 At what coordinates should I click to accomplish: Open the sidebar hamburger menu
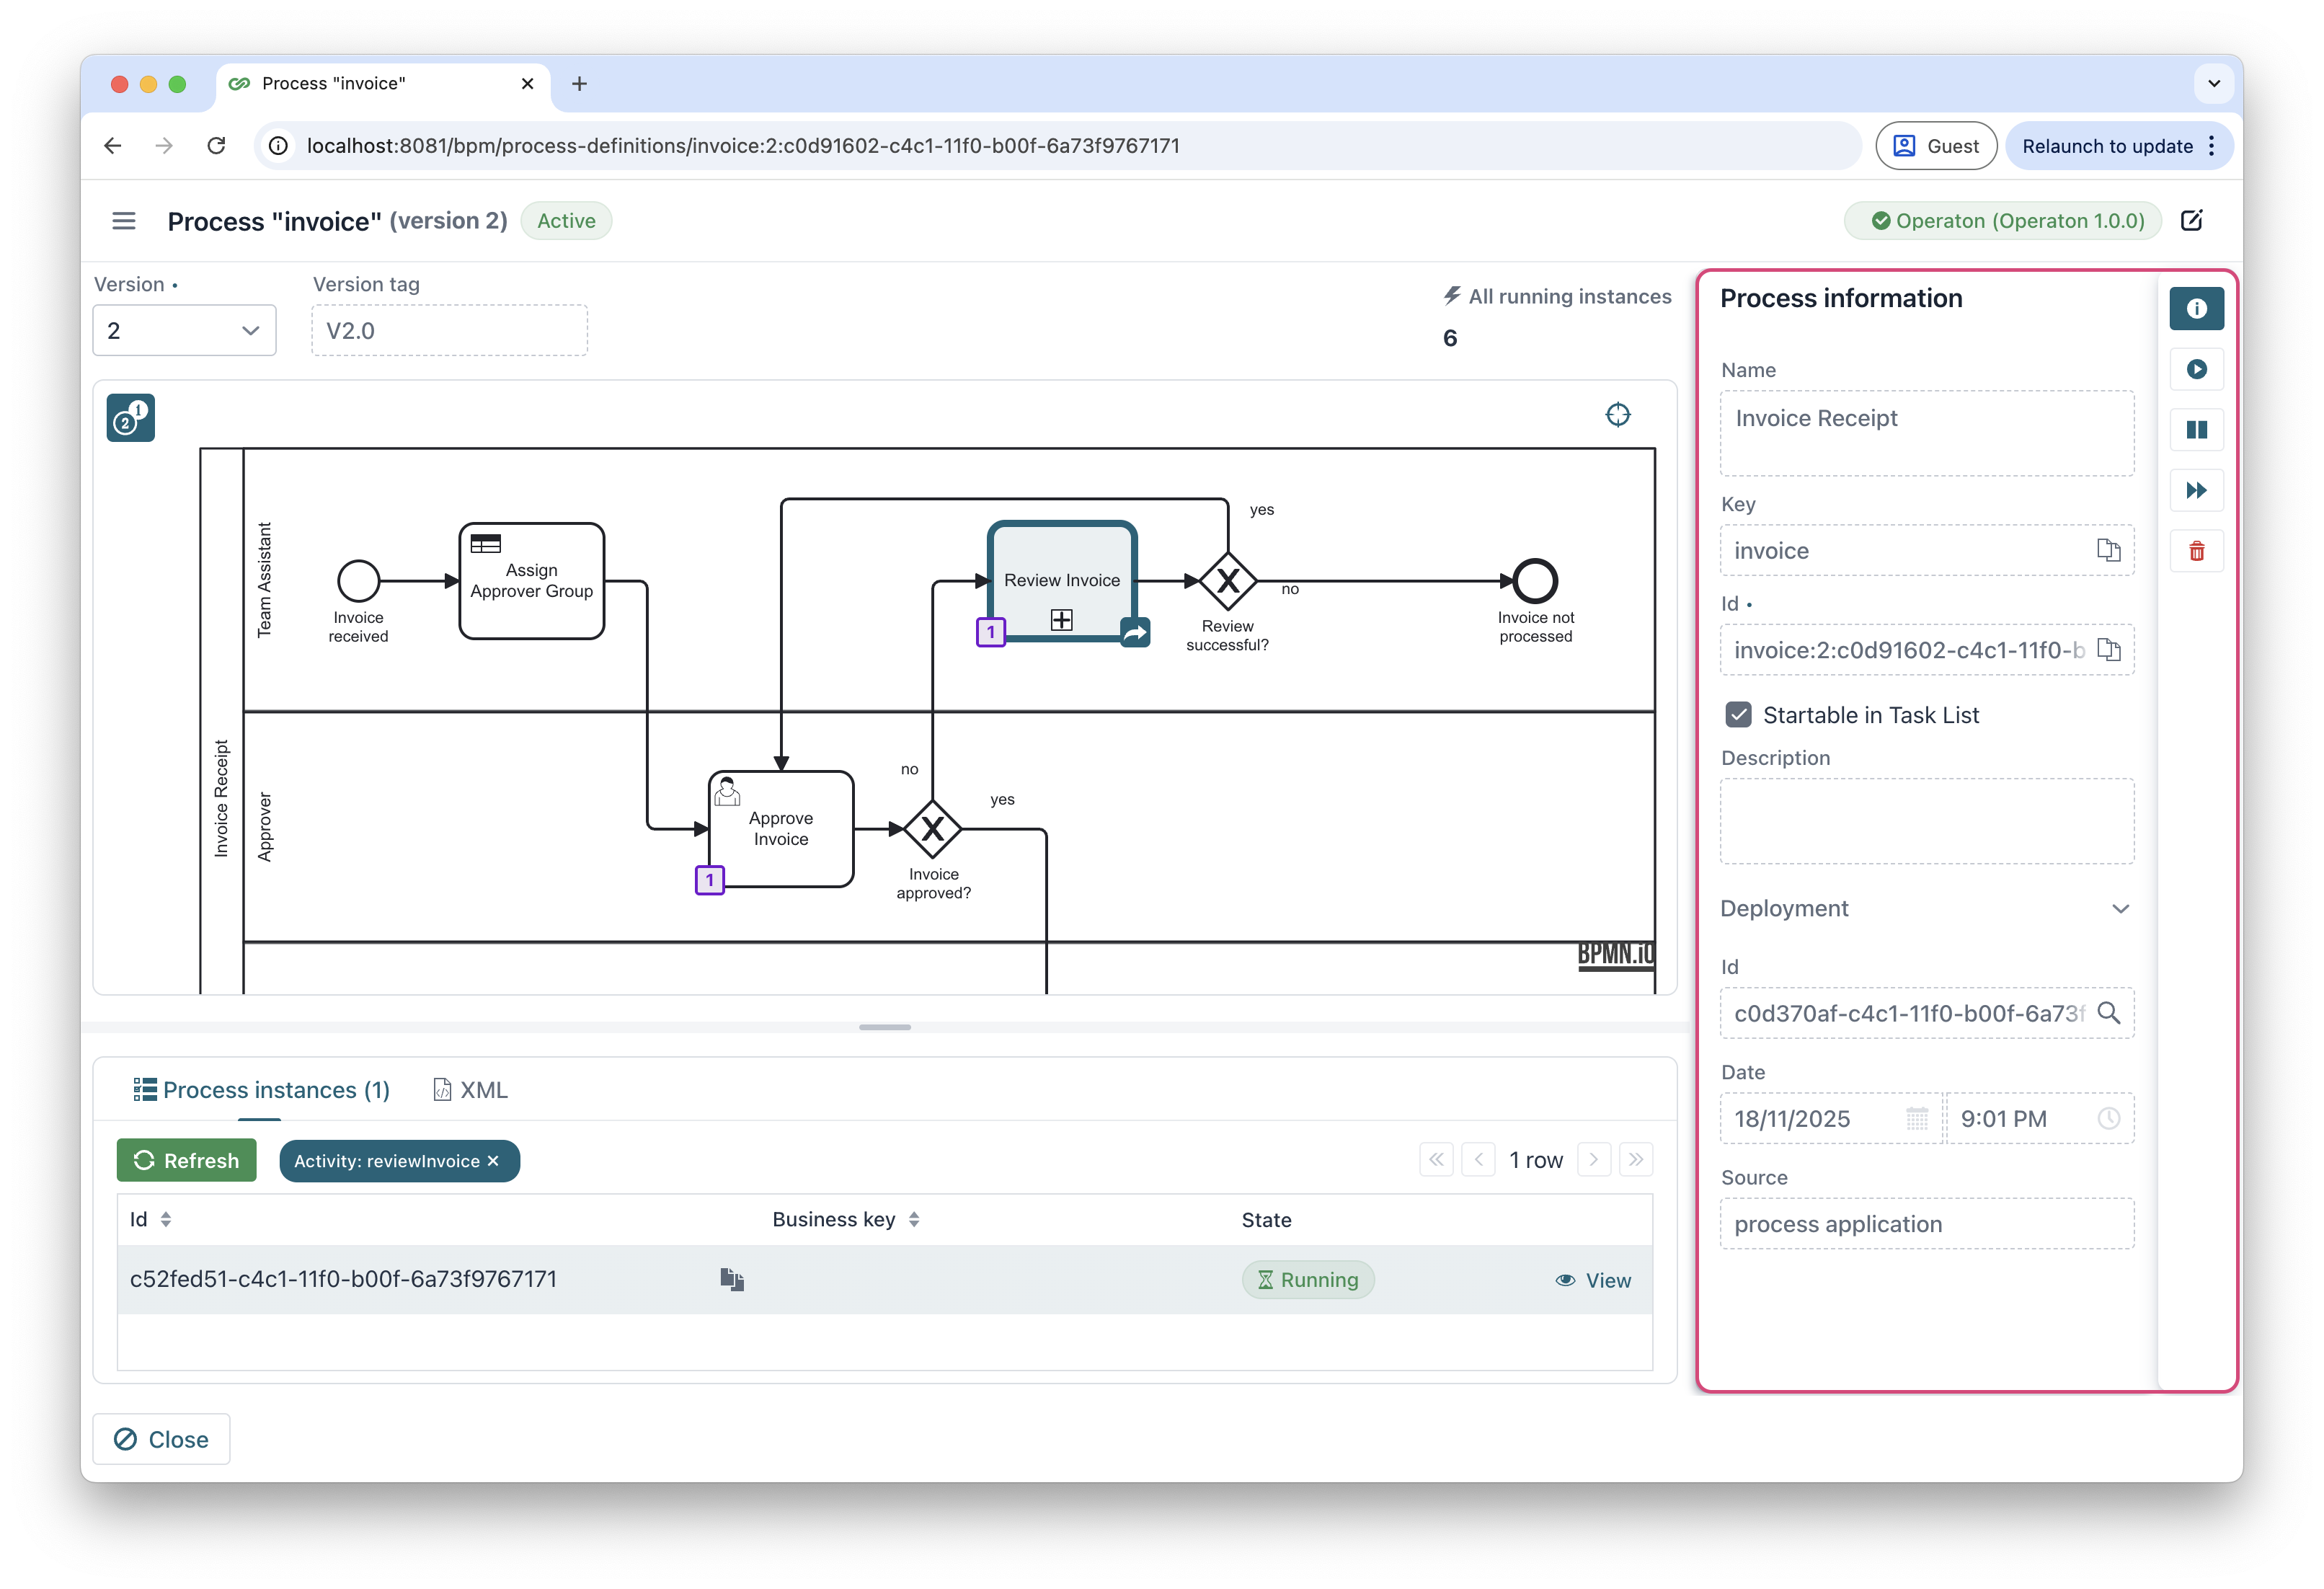click(x=123, y=220)
